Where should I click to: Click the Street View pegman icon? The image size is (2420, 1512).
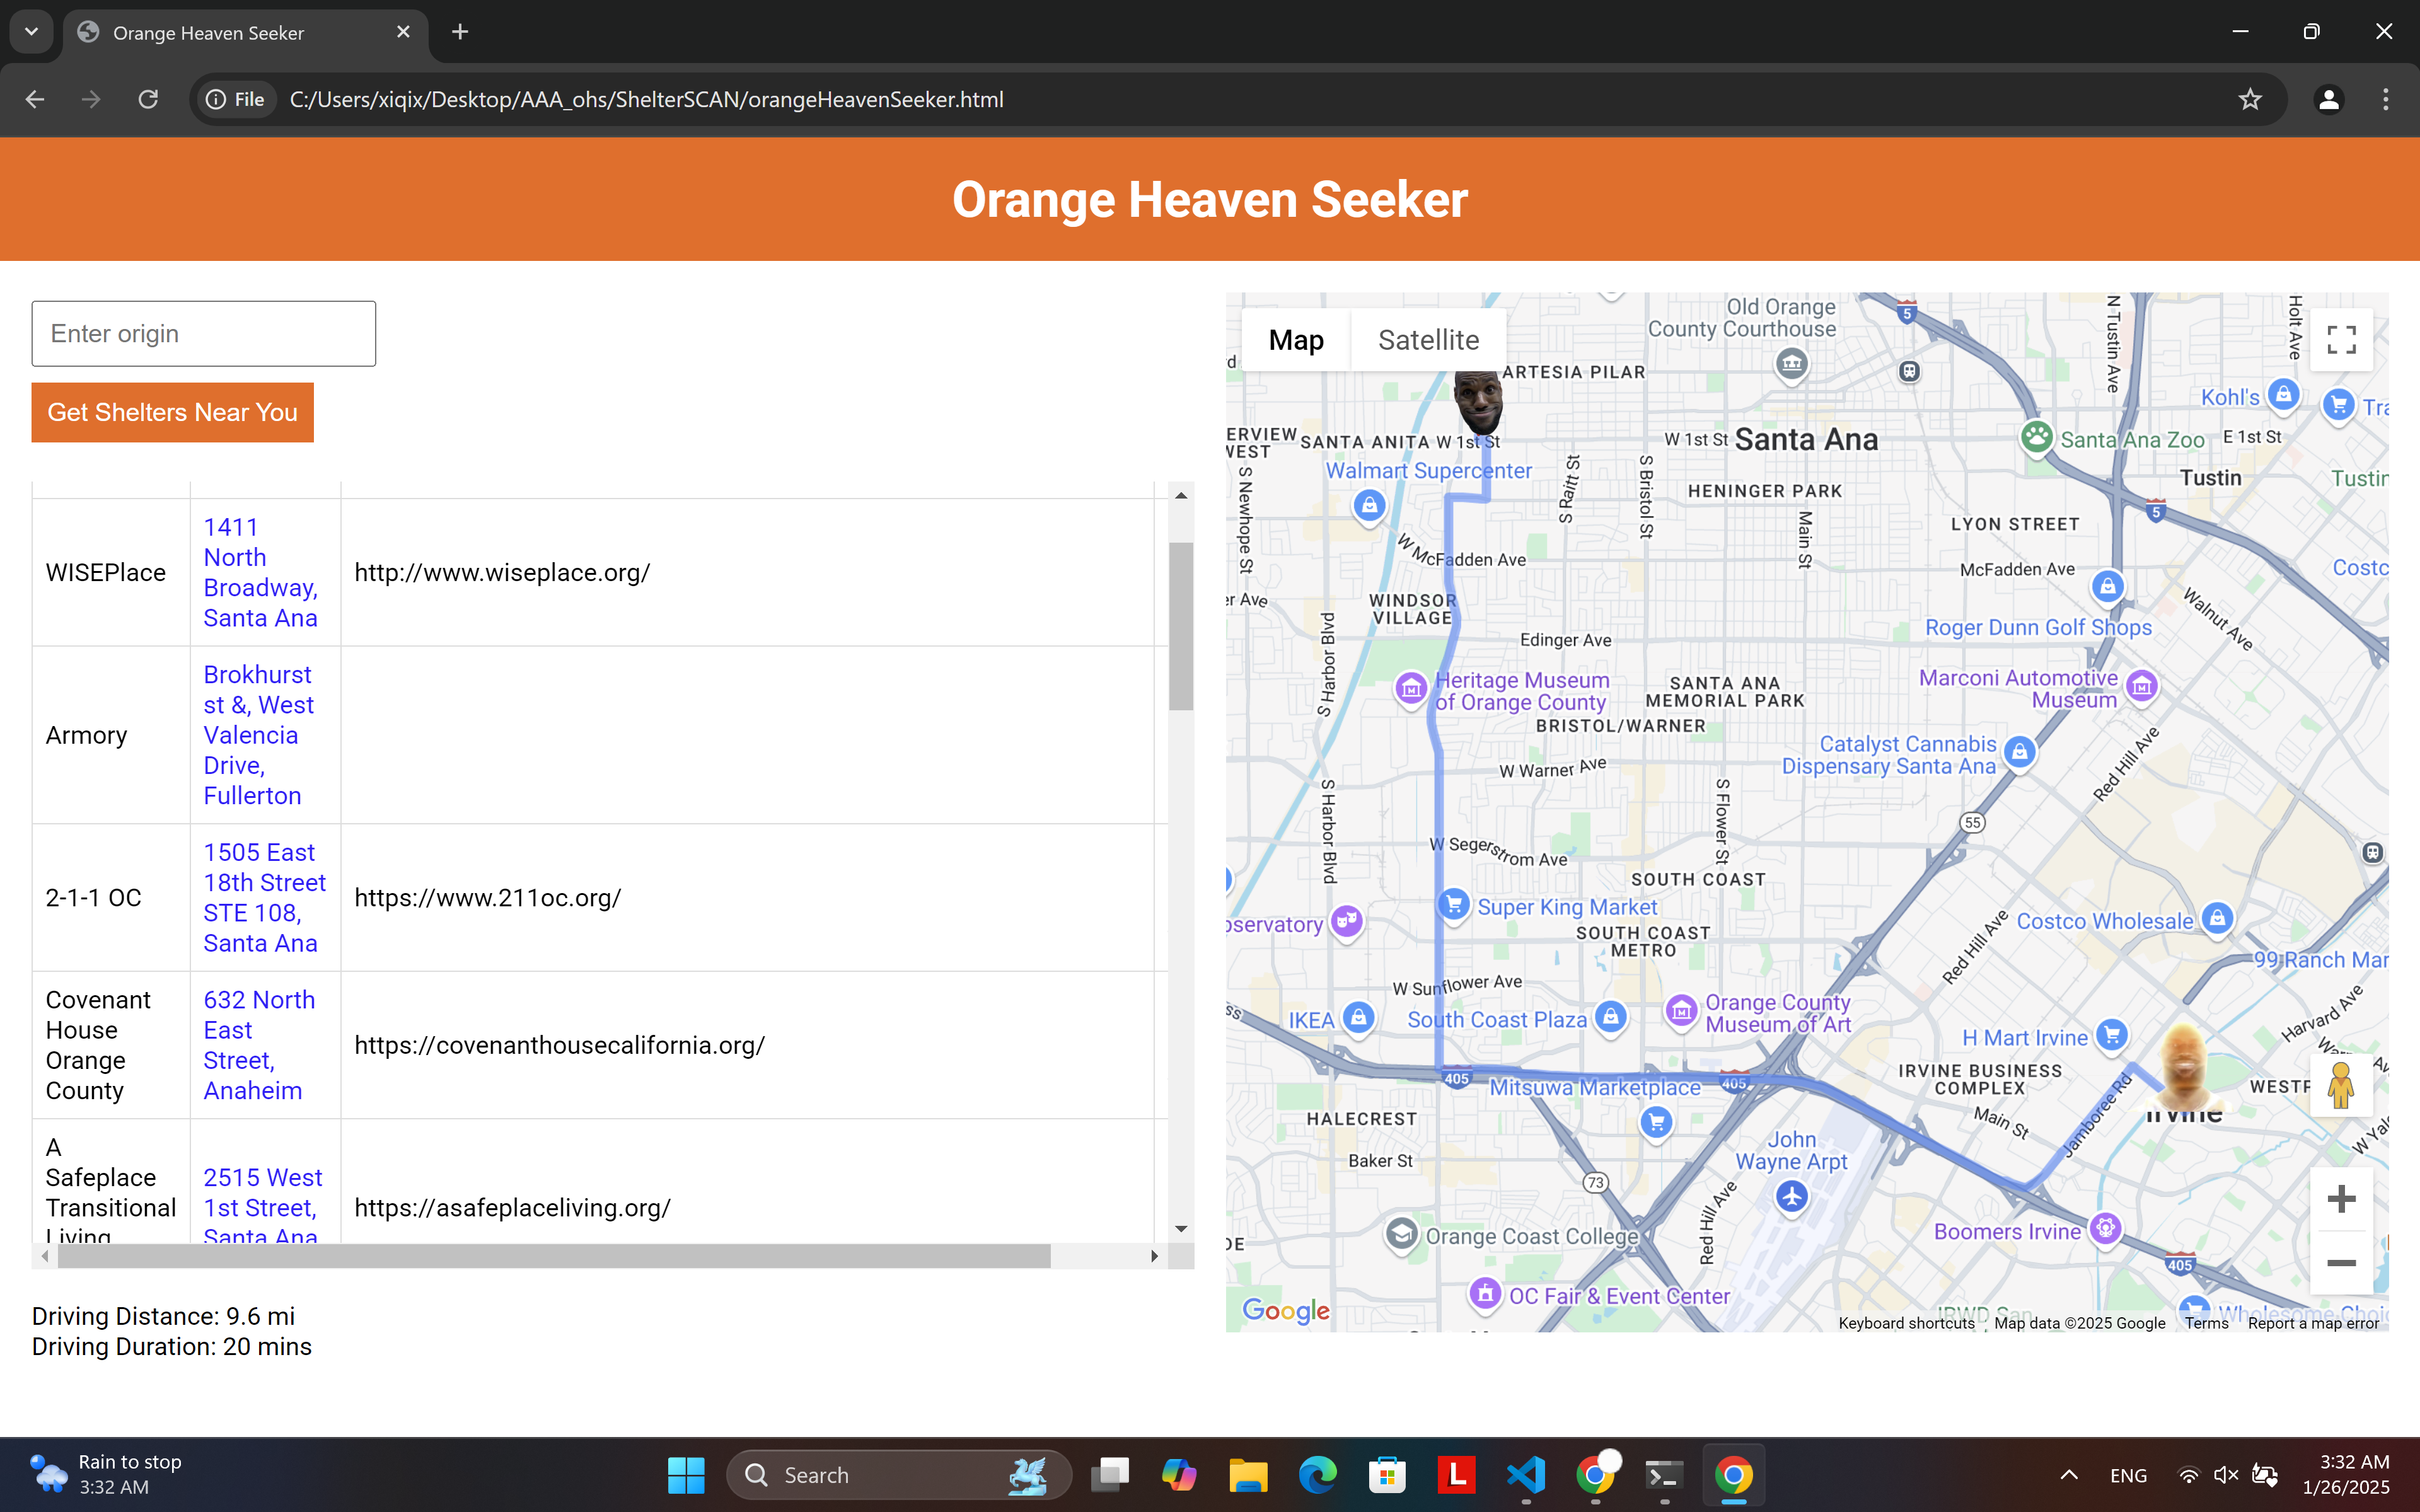(2340, 1085)
